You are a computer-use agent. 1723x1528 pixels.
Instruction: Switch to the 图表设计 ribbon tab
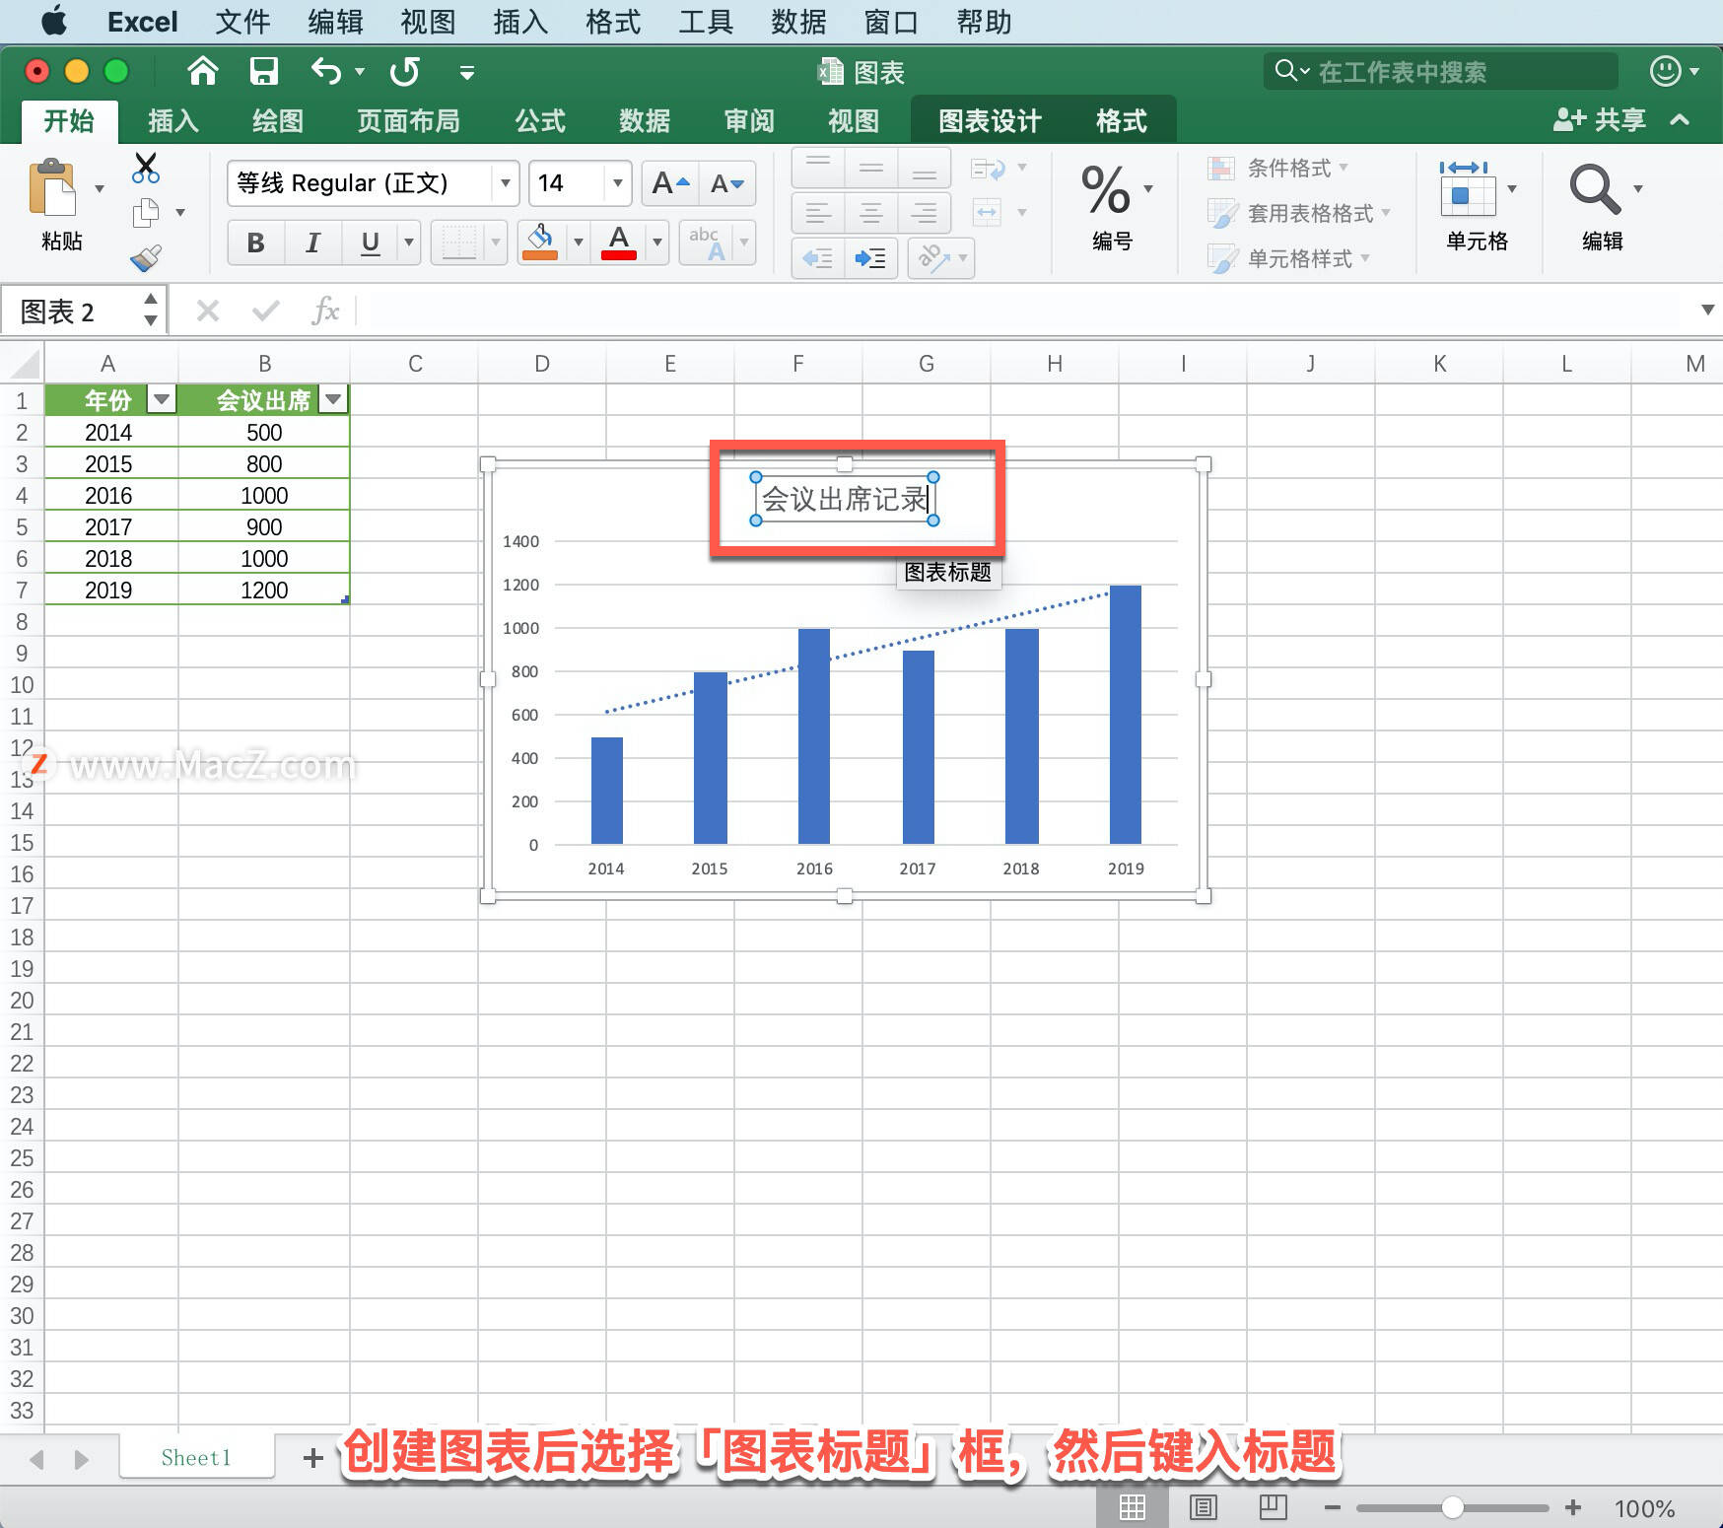coord(988,119)
